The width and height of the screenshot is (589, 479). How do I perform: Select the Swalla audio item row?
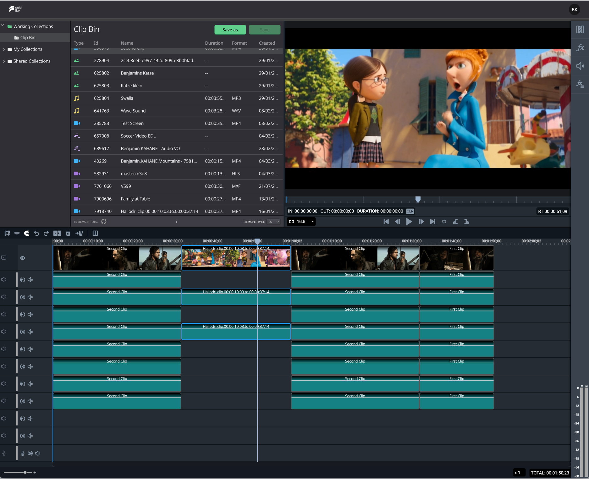[177, 98]
